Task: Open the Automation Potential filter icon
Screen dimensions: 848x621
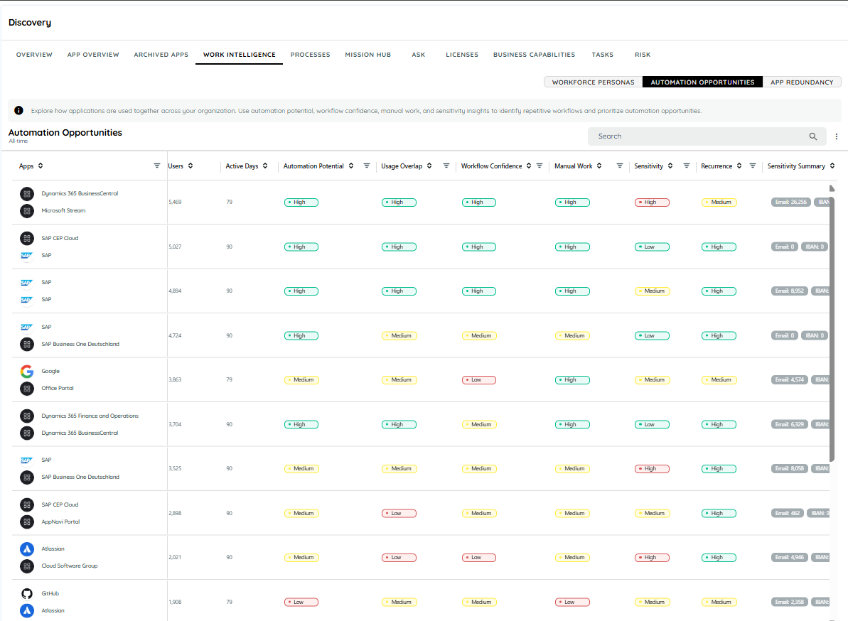Action: [x=367, y=166]
